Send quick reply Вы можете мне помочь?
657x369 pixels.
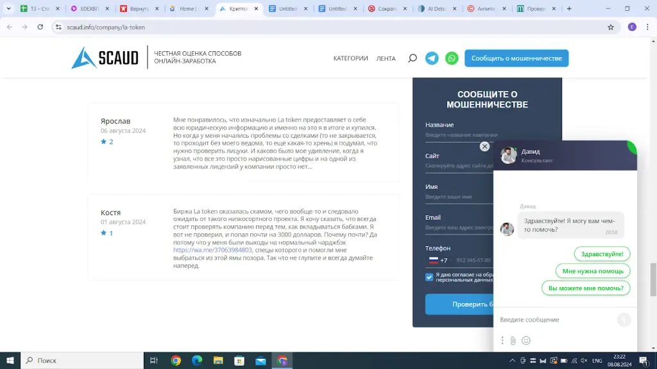[x=585, y=288]
